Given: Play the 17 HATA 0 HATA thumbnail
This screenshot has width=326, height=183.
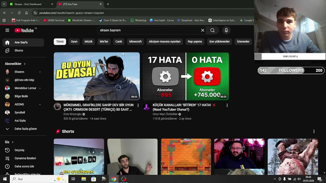Looking at the screenshot, I should [x=186, y=76].
